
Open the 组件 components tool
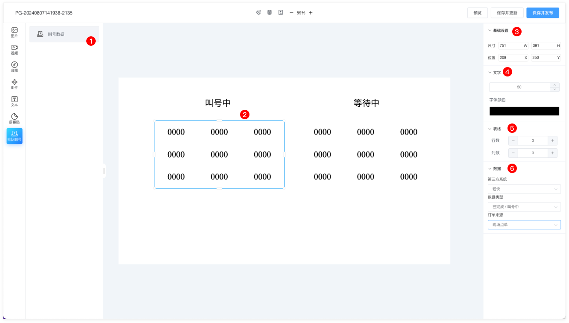(x=15, y=84)
